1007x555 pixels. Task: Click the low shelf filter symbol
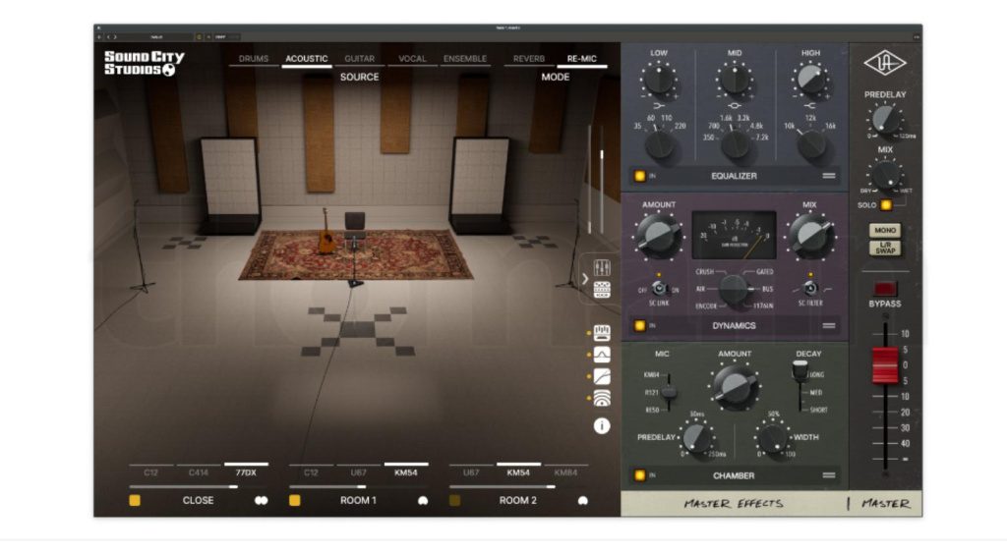tap(659, 105)
